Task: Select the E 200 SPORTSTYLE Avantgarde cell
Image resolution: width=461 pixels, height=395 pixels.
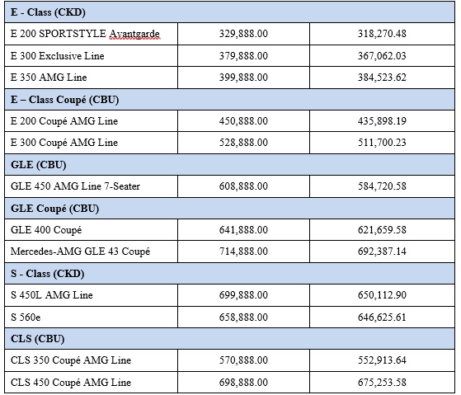Action: [x=92, y=34]
